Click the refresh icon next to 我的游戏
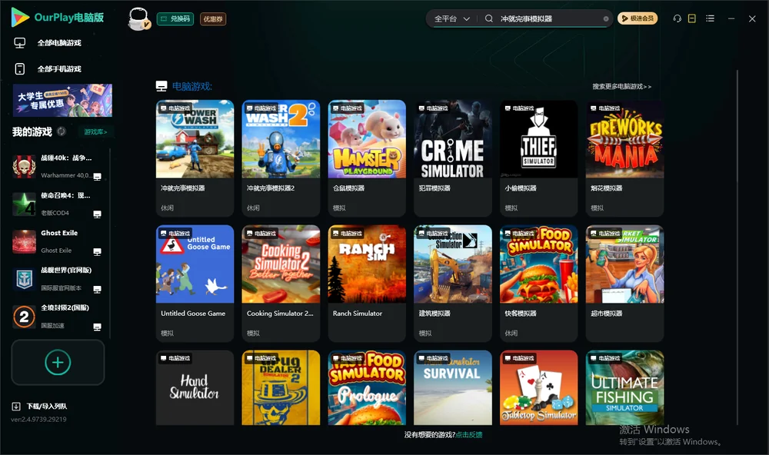The image size is (769, 455). tap(62, 131)
